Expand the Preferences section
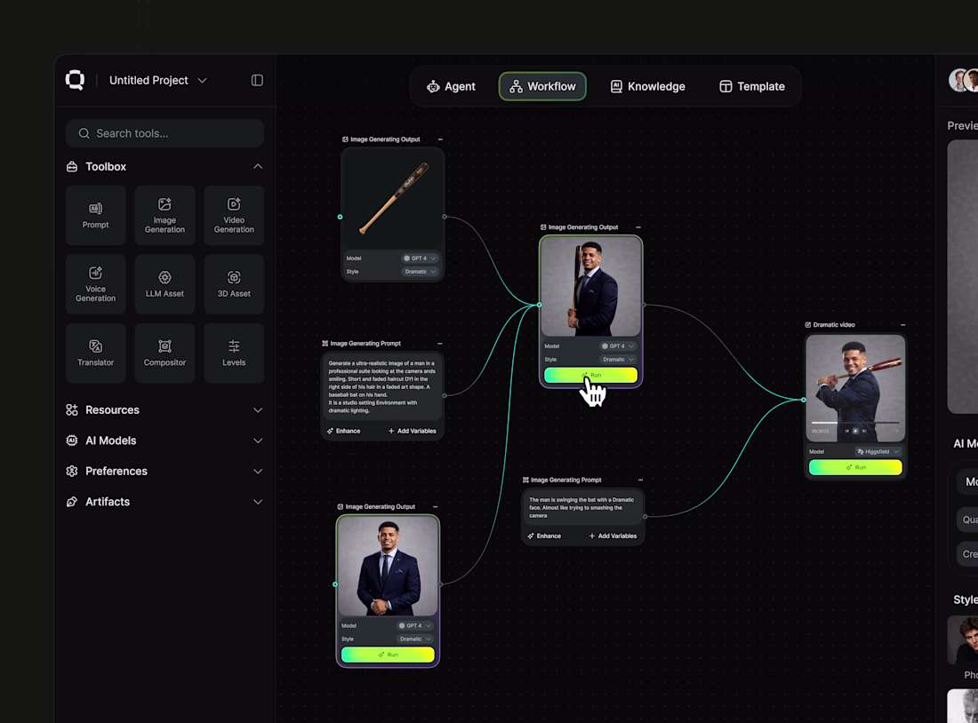The image size is (978, 723). [258, 472]
